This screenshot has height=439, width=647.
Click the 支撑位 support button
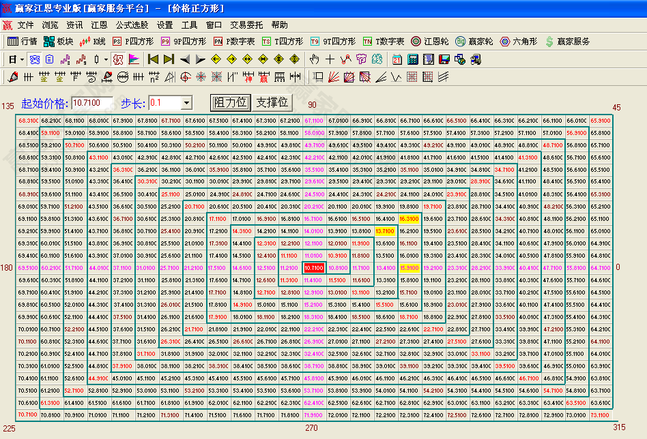click(272, 103)
